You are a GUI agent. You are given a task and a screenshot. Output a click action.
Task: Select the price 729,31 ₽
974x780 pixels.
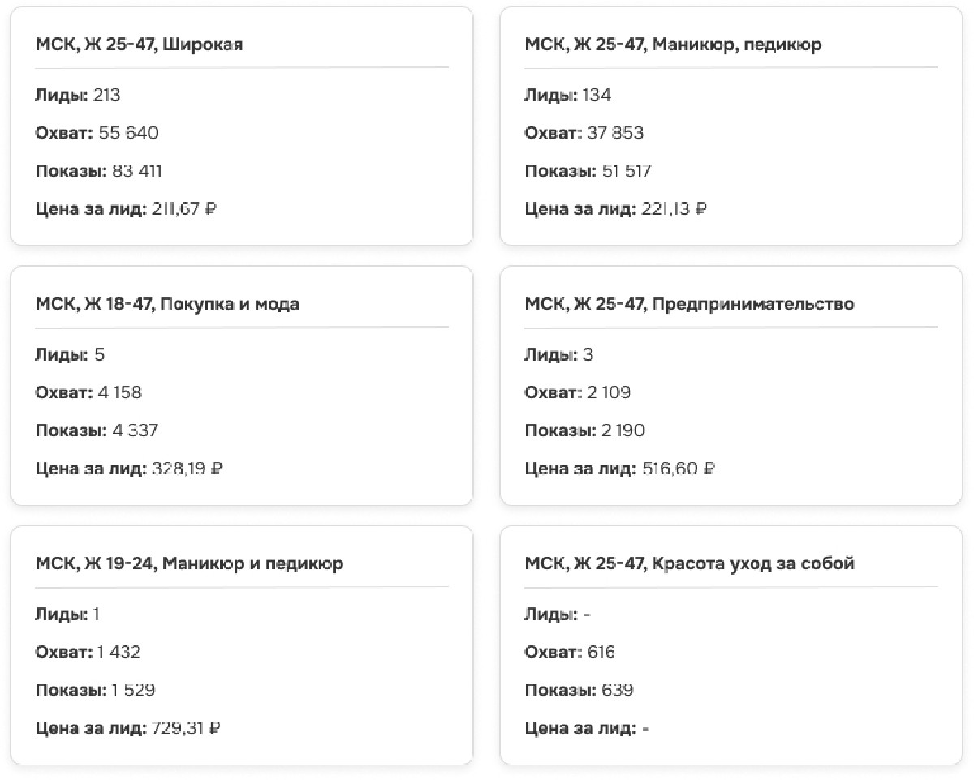[x=186, y=728]
